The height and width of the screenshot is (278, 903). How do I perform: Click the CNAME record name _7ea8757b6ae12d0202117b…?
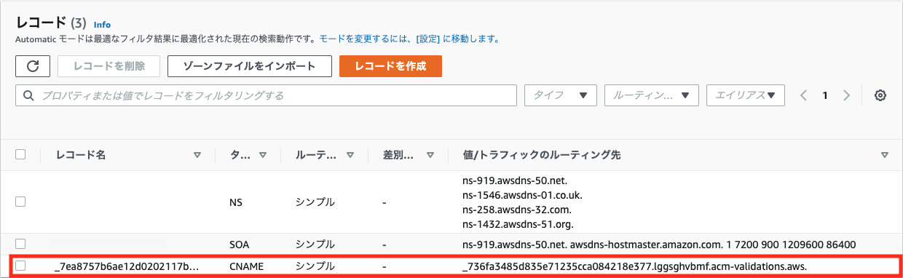click(x=127, y=267)
